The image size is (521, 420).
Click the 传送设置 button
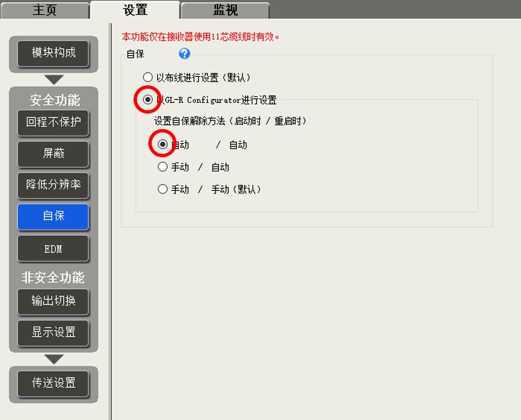[x=54, y=383]
